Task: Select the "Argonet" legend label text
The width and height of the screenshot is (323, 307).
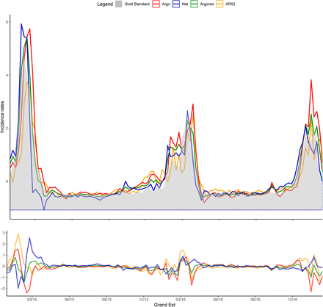Action: point(207,4)
